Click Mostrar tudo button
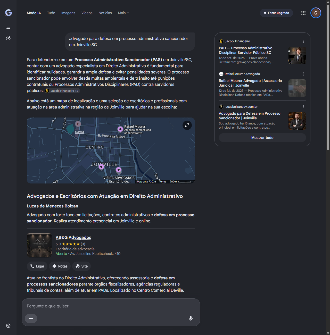Image resolution: width=330 pixels, height=335 pixels. pos(262,138)
